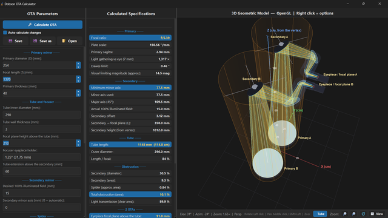
Task: Click Tube wall thickness field showing 3
Action: pos(42,129)
